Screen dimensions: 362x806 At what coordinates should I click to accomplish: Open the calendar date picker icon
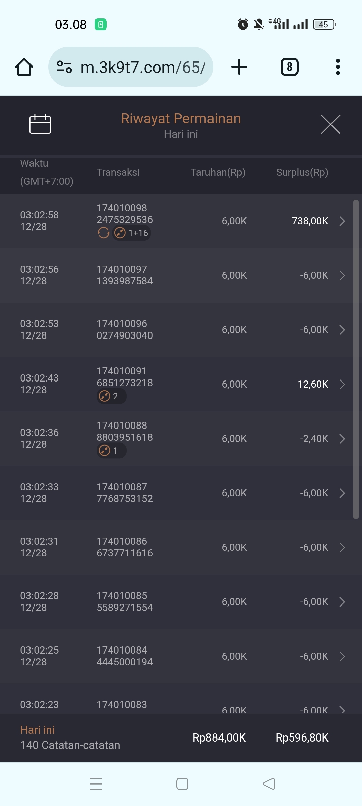tap(40, 124)
